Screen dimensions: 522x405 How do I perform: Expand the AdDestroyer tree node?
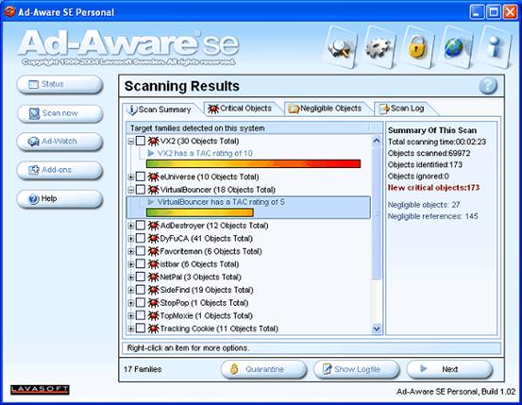131,227
